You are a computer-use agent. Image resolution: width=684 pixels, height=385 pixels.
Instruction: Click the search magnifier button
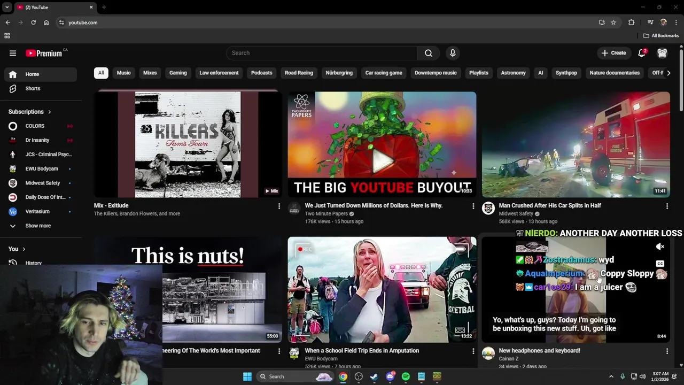(429, 53)
